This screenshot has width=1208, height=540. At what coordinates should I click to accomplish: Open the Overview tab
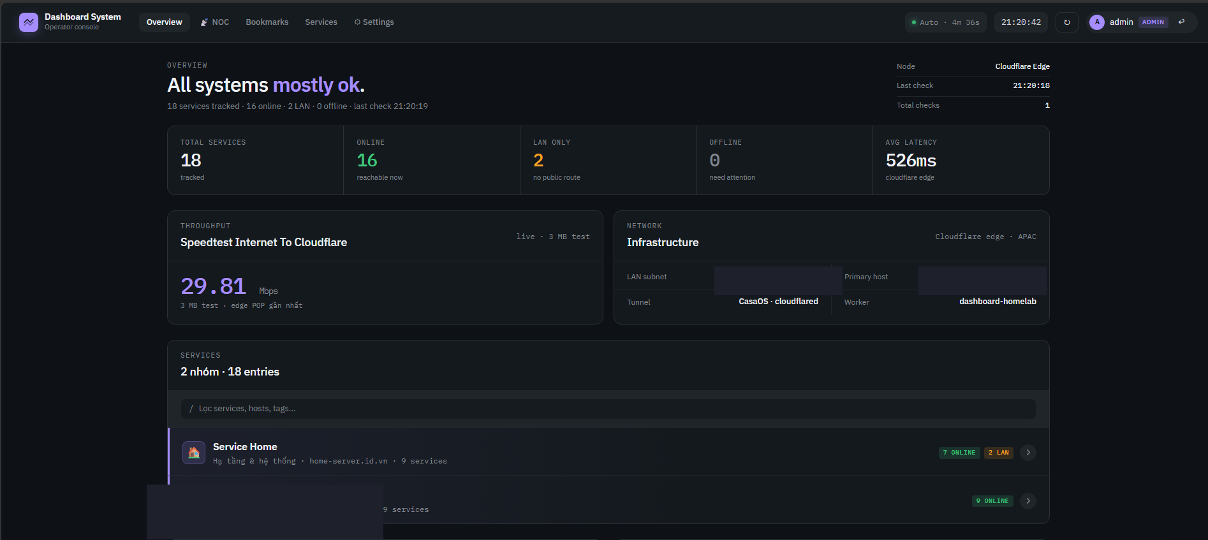click(x=164, y=22)
